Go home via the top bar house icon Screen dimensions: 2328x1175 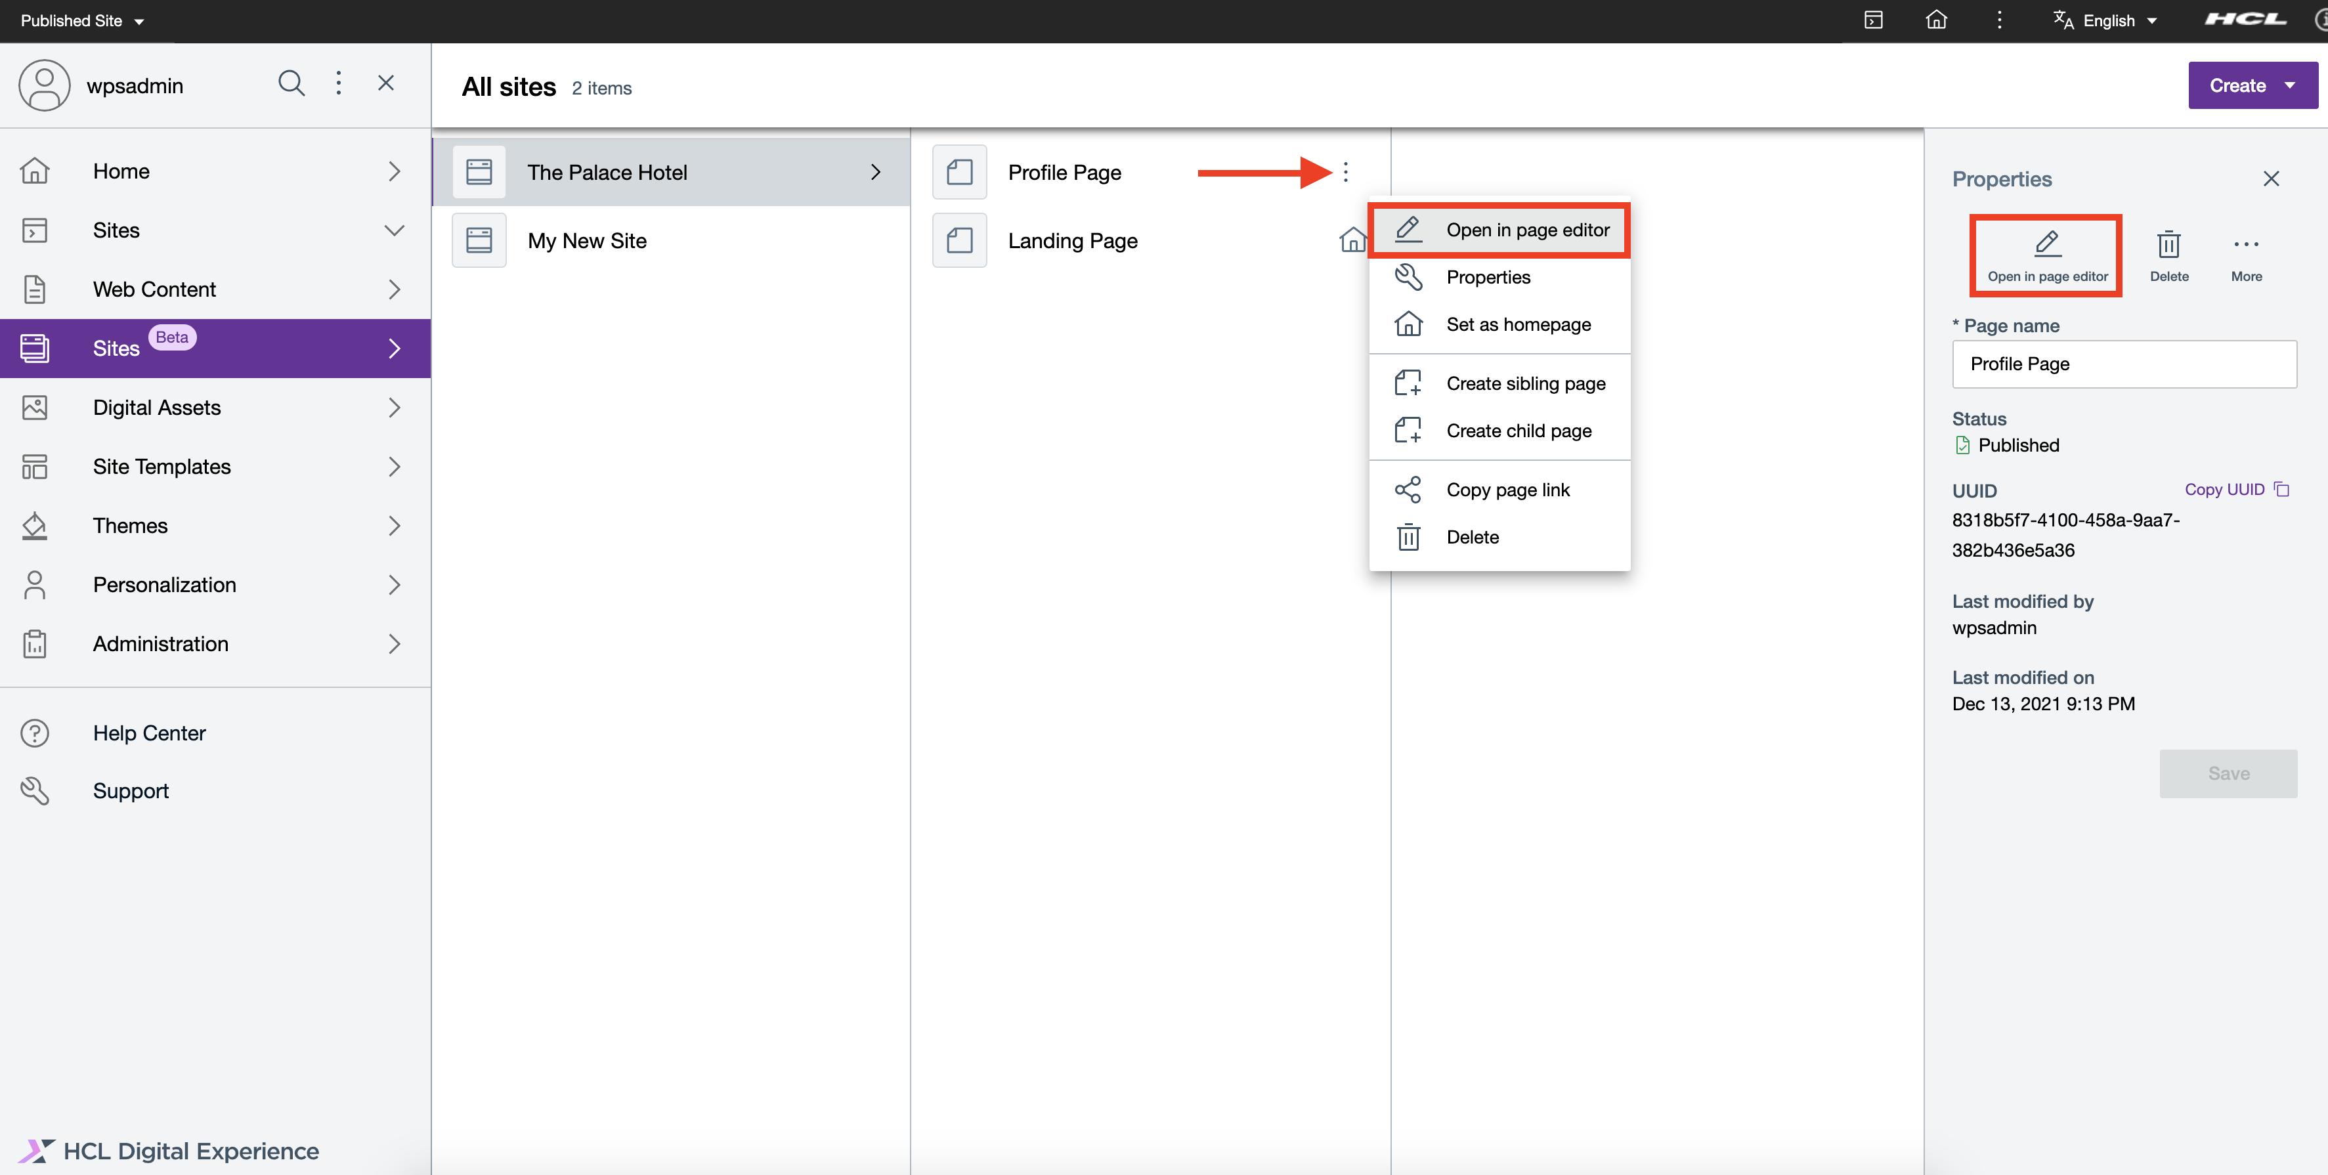[x=1937, y=19]
